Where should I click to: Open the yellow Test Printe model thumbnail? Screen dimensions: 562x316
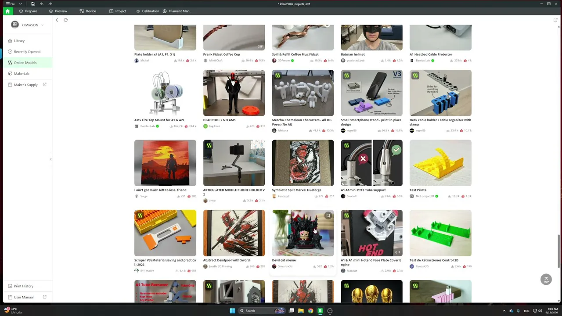440,163
